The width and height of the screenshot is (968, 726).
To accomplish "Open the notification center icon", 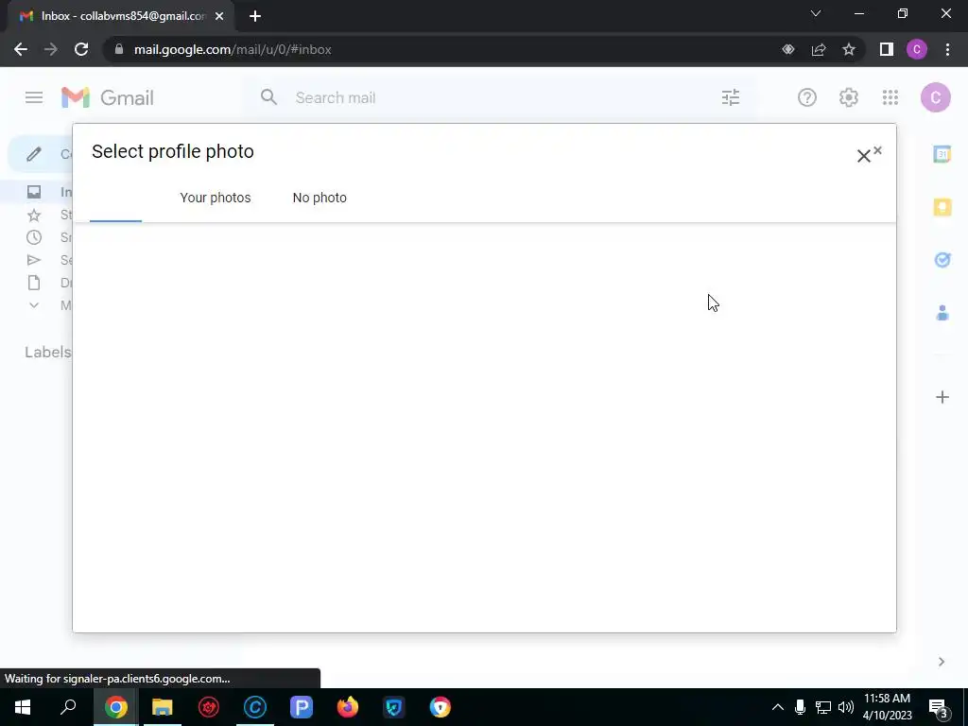I will coord(939,708).
